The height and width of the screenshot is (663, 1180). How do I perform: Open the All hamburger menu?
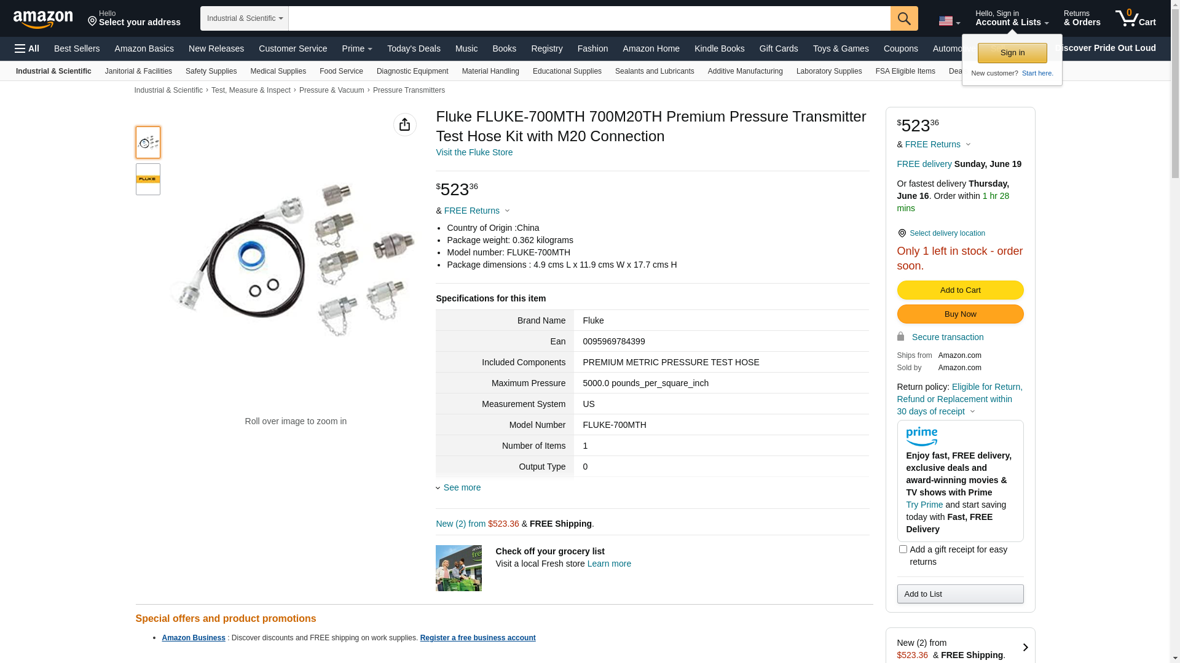(27, 48)
